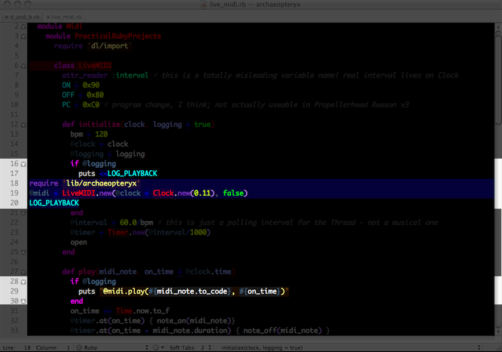Open the gear bundle actions menu
Image resolution: width=502 pixels, height=352 pixels.
[158, 348]
